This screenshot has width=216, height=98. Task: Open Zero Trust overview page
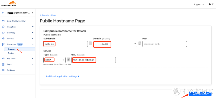[x=16, y=21]
